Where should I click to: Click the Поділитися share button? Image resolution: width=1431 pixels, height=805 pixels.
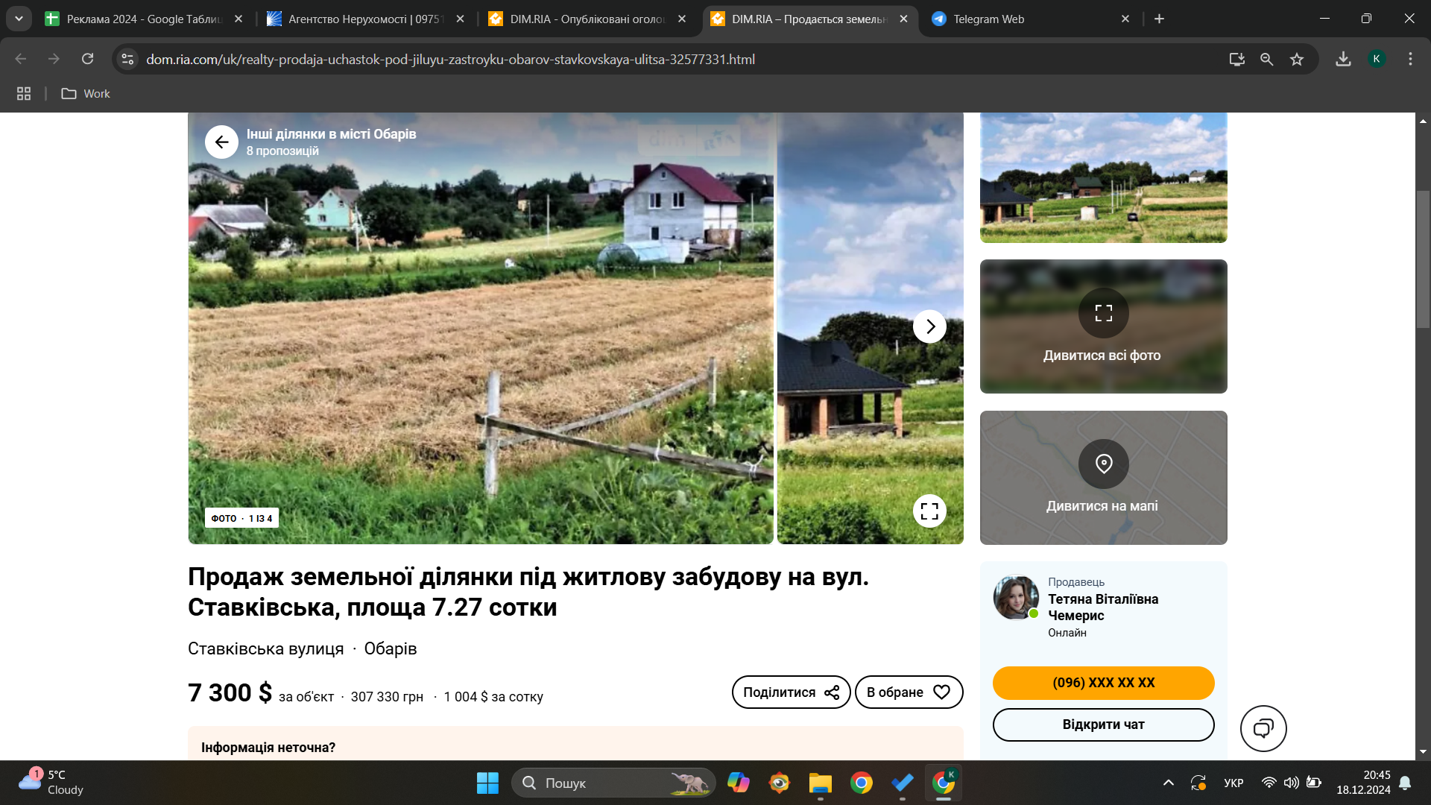coord(791,692)
